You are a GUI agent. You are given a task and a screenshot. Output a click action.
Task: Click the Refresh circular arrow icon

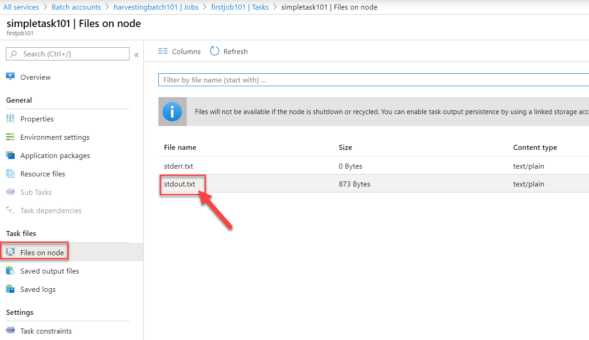(214, 51)
